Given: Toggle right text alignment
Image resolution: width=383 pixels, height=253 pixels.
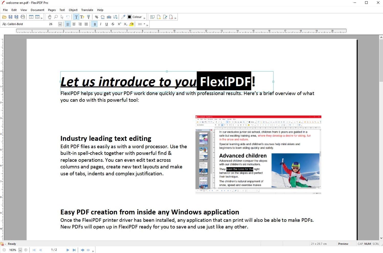Looking at the screenshot, I should click(x=80, y=24).
